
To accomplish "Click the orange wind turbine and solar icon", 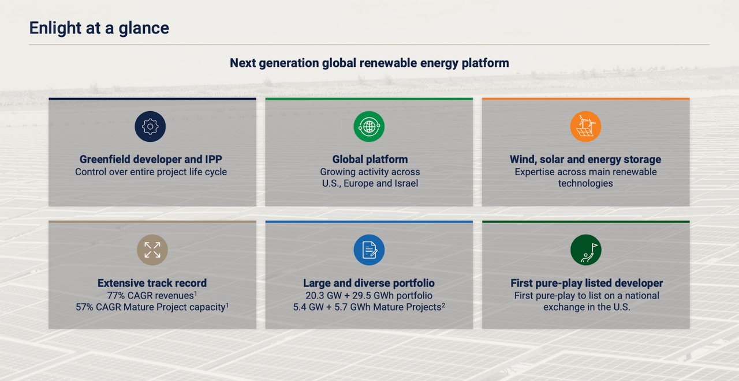I will pyautogui.click(x=585, y=126).
